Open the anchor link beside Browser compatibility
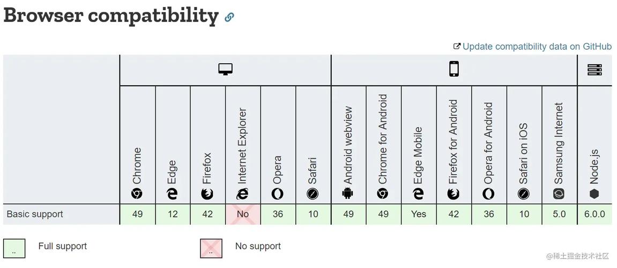Screen dimensions: 617x268 point(229,17)
